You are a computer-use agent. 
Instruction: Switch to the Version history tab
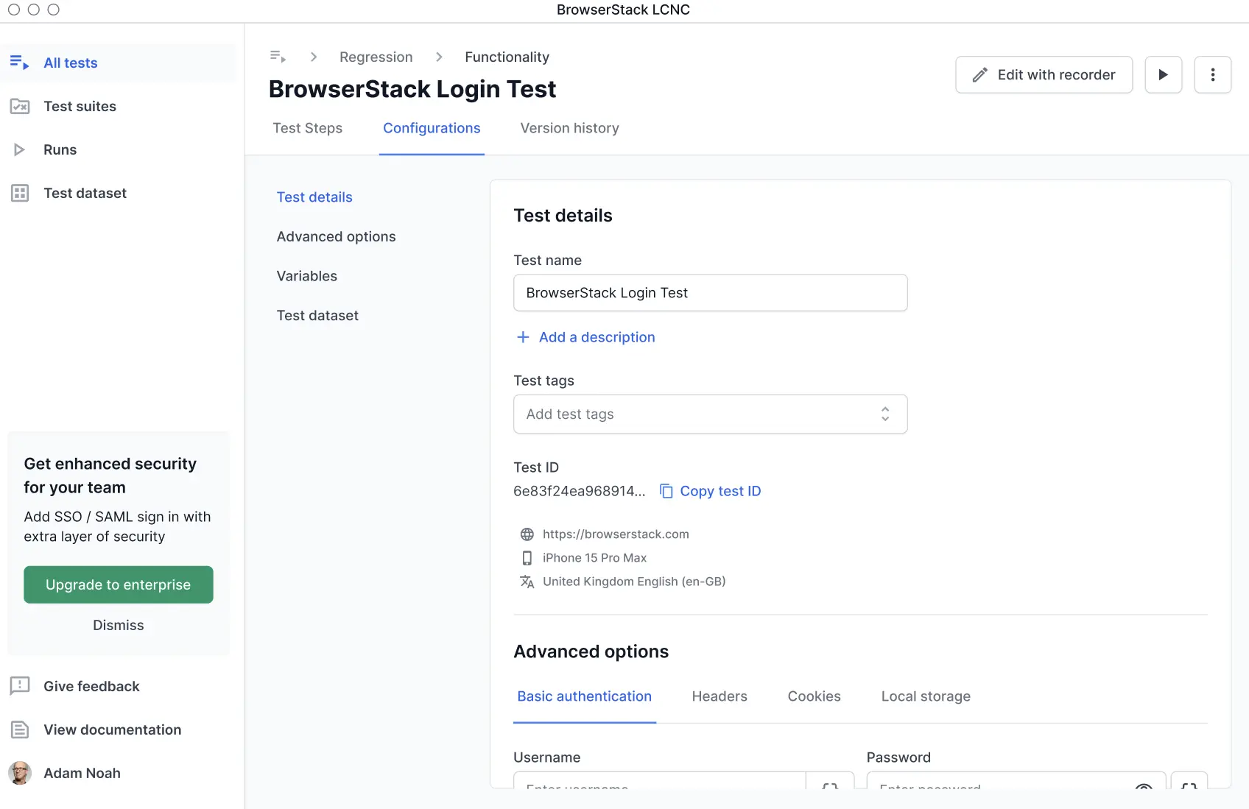tap(569, 128)
